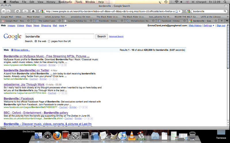Bookmark this page with the star icon
The width and height of the screenshot is (230, 143).
[177, 11]
